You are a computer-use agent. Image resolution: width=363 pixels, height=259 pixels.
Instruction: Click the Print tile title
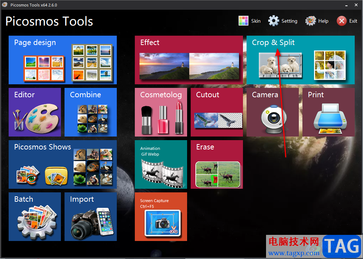(316, 95)
